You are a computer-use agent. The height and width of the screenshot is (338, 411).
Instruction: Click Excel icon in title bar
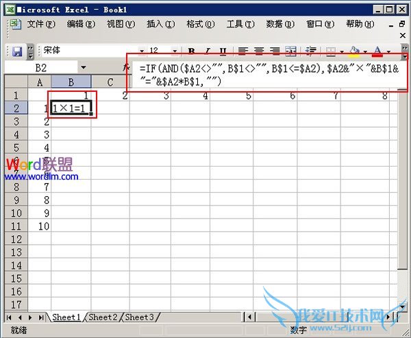(10, 10)
